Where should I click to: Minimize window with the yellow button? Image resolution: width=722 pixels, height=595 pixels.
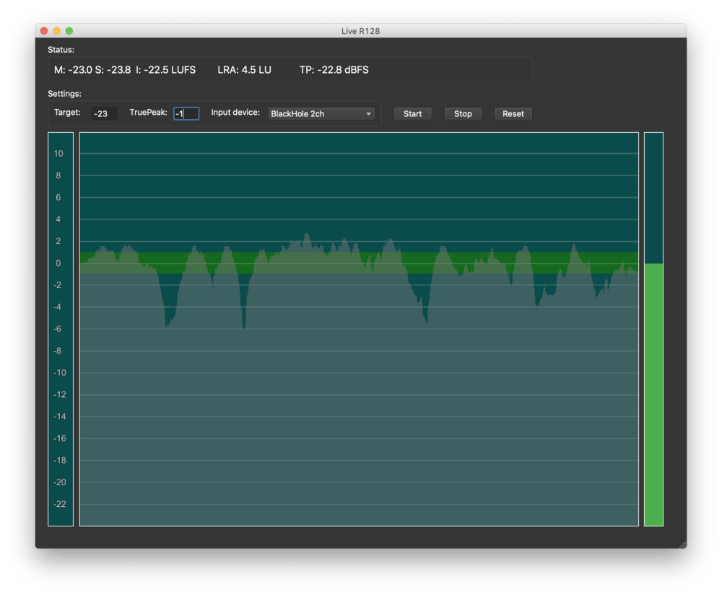tap(56, 31)
